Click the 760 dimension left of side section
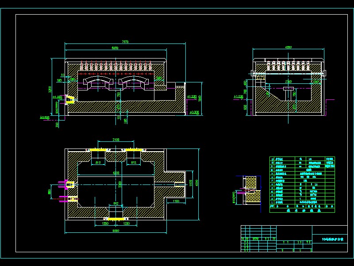This screenshot has height=266, width=354. pyautogui.click(x=246, y=92)
